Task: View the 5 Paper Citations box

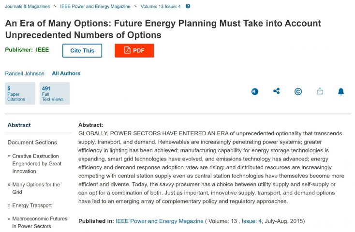Action: (20, 93)
